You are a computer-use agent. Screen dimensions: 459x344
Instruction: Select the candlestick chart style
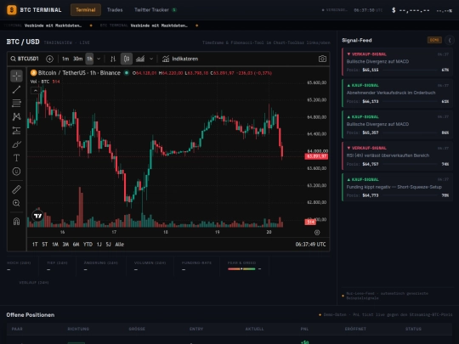pos(127,59)
